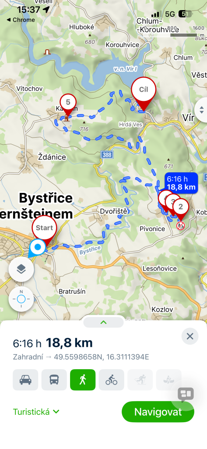Image resolution: width=207 pixels, height=449 pixels.
Task: Start navigation with Navigovat button
Action: point(158,412)
